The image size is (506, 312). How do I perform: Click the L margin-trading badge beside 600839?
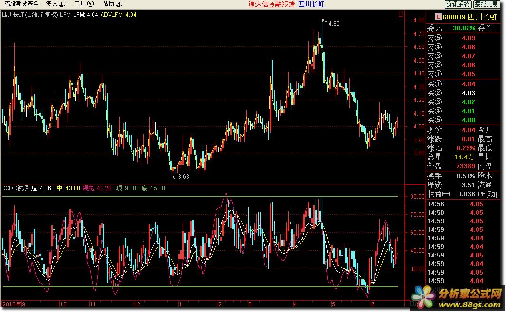[438, 17]
